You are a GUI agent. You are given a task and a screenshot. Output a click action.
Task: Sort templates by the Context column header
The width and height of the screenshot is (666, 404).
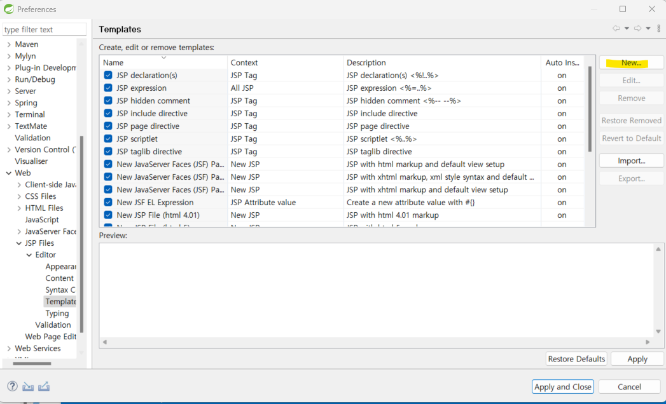286,62
